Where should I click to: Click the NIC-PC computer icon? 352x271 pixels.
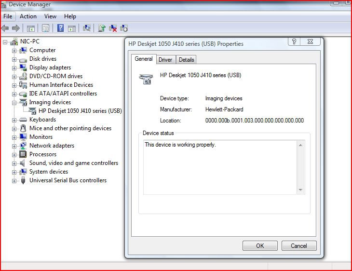pos(14,41)
